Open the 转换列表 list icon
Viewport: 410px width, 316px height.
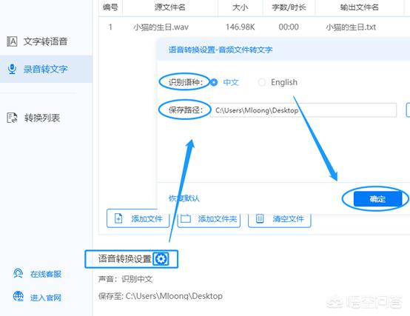pyautogui.click(x=12, y=118)
